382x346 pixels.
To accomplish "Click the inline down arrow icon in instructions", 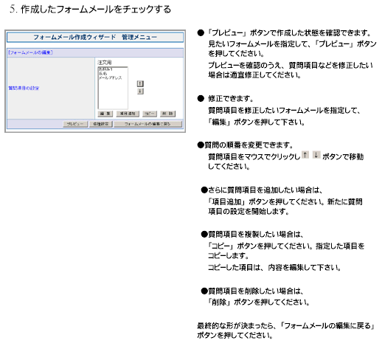I will click(316, 155).
